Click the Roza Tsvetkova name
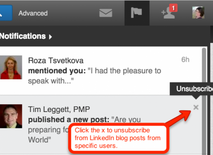Screen dimensions: 213x155 click(56, 60)
